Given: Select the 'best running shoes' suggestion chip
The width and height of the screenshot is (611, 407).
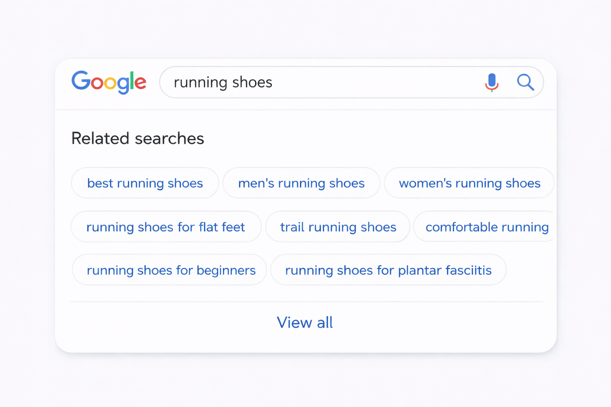Looking at the screenshot, I should tap(145, 183).
